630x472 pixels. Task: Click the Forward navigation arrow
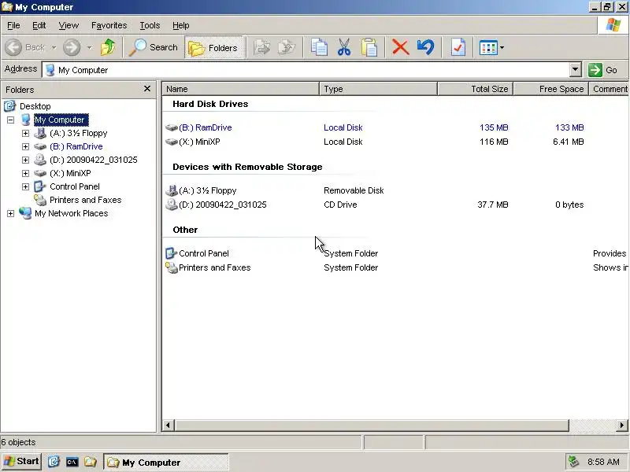[72, 47]
